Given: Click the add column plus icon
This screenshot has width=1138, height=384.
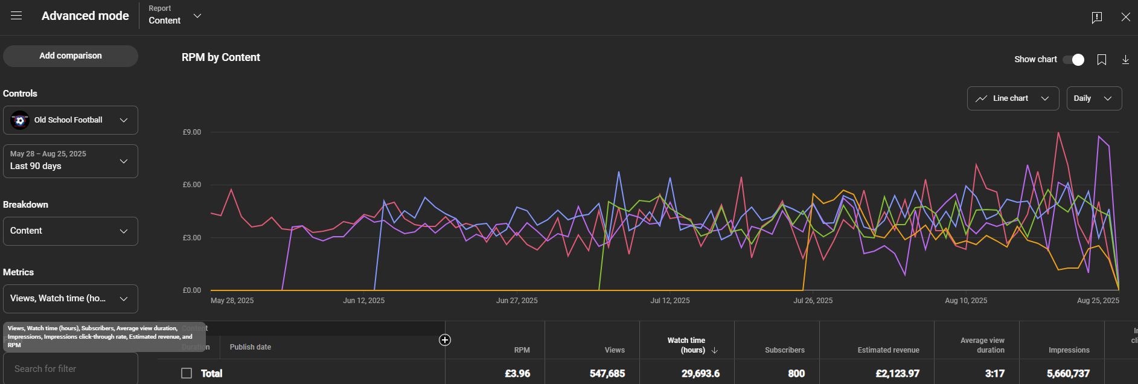Looking at the screenshot, I should coord(445,340).
